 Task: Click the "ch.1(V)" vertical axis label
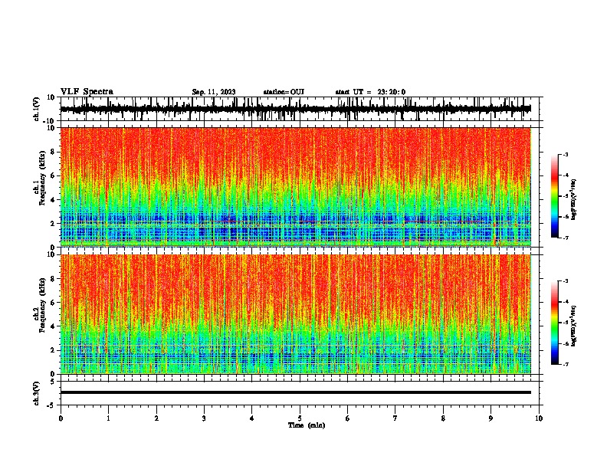coord(37,109)
